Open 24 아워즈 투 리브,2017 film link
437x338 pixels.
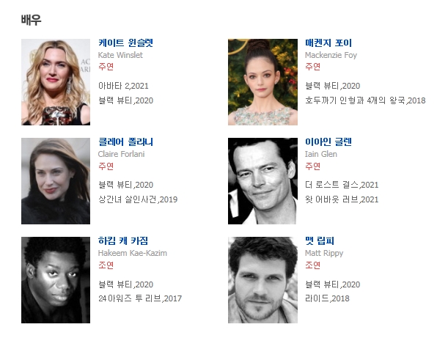click(140, 298)
